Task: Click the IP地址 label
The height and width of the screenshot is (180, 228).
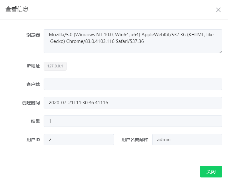Action: pos(33,66)
